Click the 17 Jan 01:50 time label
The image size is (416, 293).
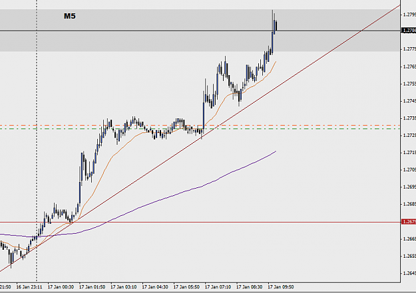pyautogui.click(x=92, y=287)
